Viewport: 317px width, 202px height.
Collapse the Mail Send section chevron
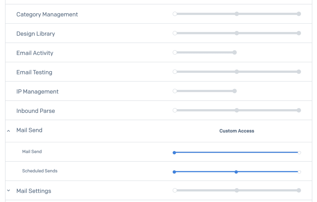pos(8,131)
